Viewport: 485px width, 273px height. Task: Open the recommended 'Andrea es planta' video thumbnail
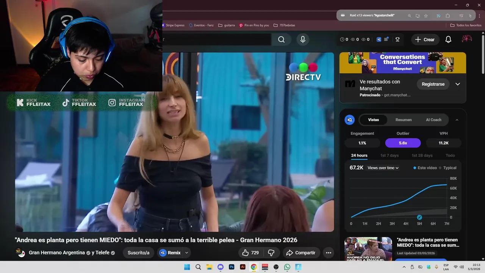(x=368, y=249)
